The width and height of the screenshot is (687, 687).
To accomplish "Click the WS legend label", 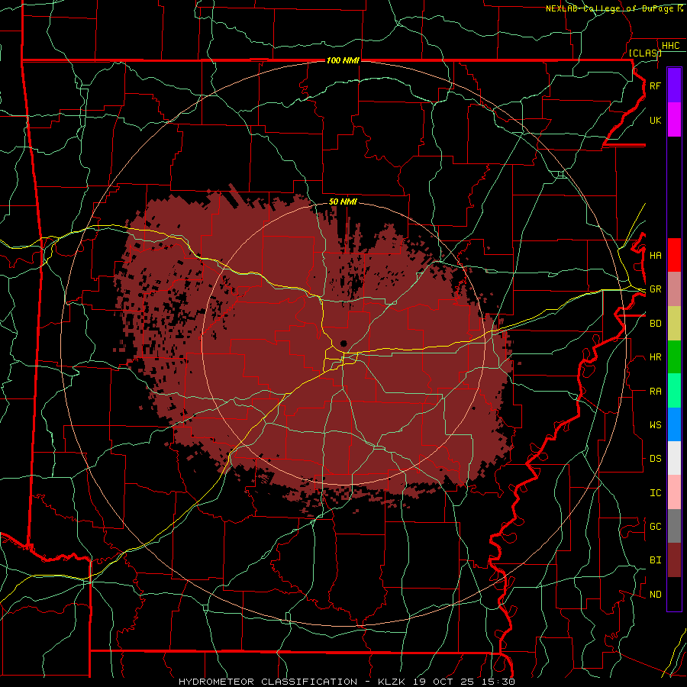I will [655, 425].
